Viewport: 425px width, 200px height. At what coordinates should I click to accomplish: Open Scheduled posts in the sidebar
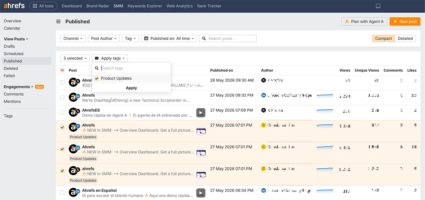[x=13, y=54]
